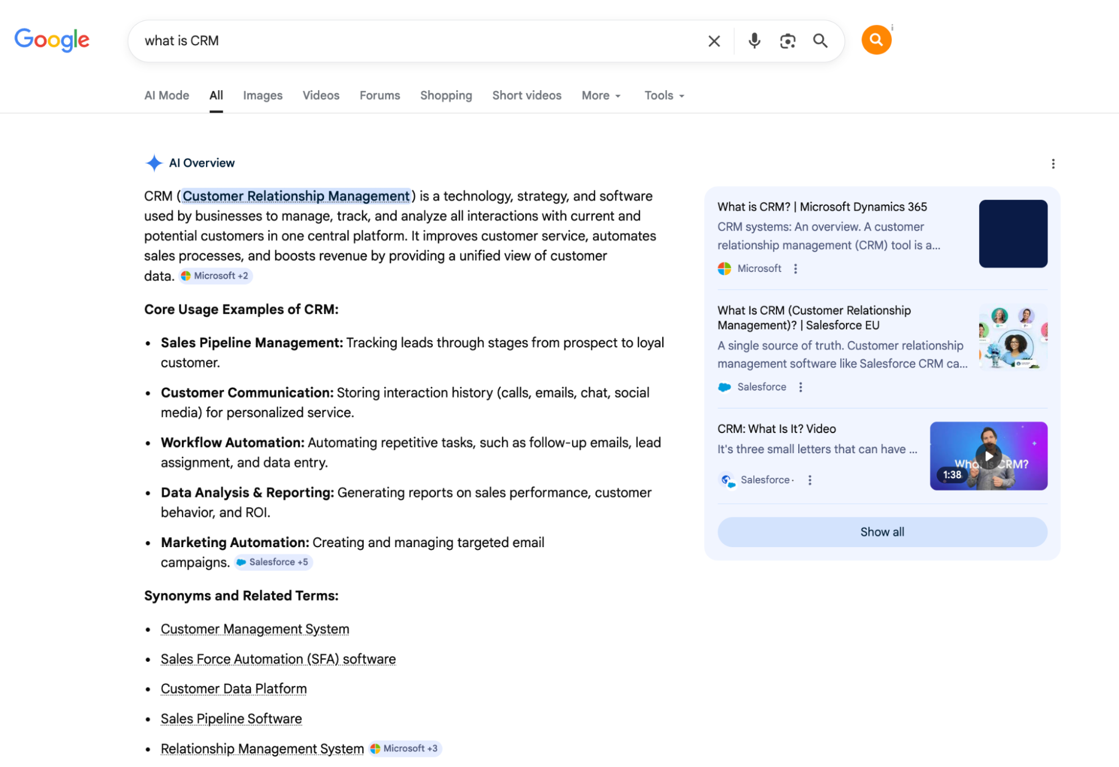Click the Show all button
The width and height of the screenshot is (1119, 767).
coord(881,531)
